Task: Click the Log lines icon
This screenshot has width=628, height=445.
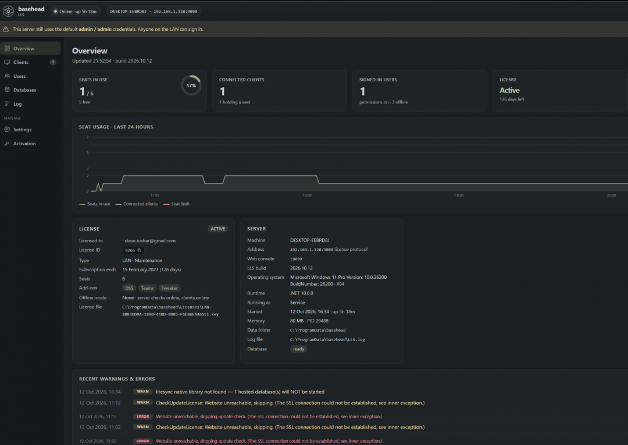Action: click(x=7, y=103)
